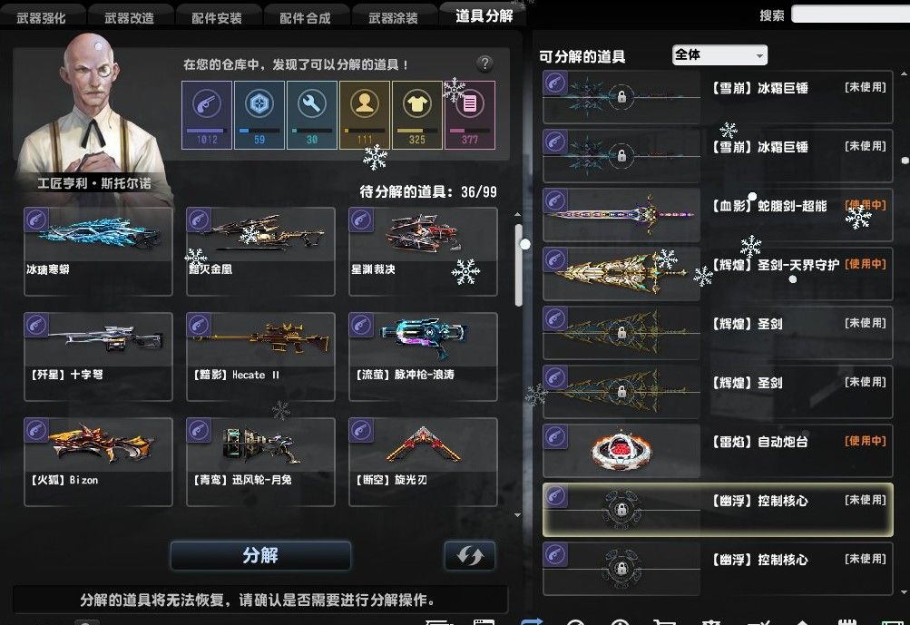Choose the 【雷焰】自动炮台 list entry
This screenshot has width=910, height=625.
coord(718,450)
